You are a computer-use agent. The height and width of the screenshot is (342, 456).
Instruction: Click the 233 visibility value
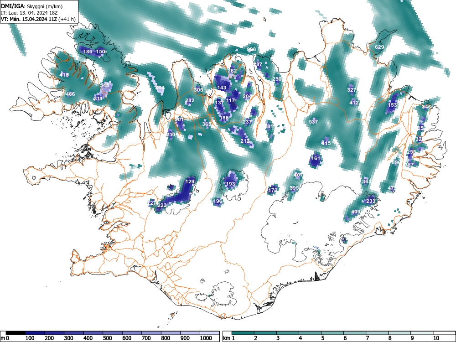click(x=371, y=201)
